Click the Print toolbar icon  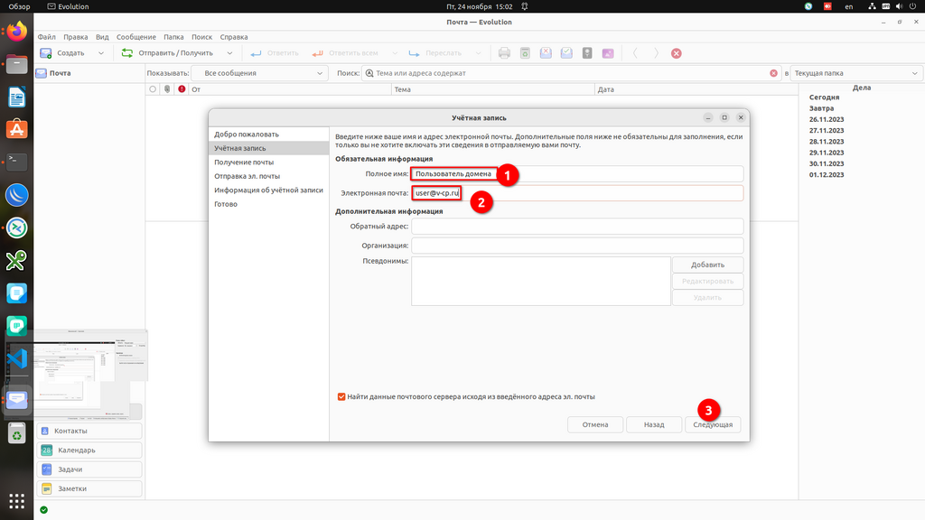(504, 53)
